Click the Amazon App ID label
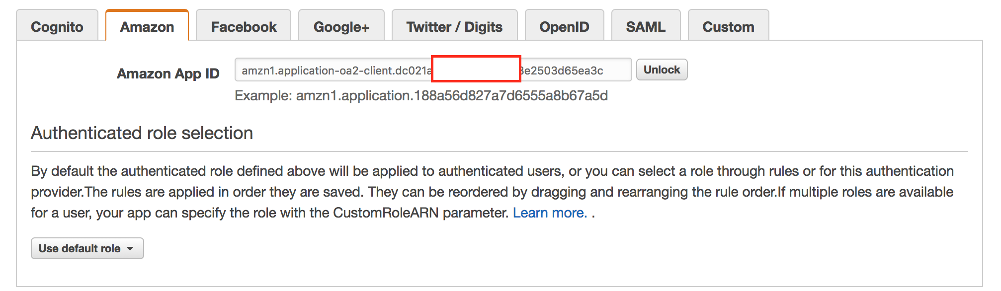Viewport: 1001px width, 291px height. [168, 73]
